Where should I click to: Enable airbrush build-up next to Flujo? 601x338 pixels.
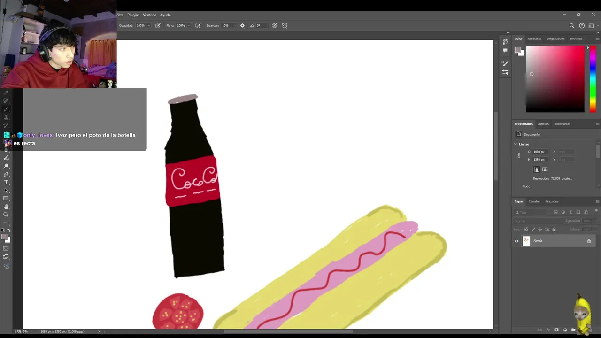click(198, 26)
